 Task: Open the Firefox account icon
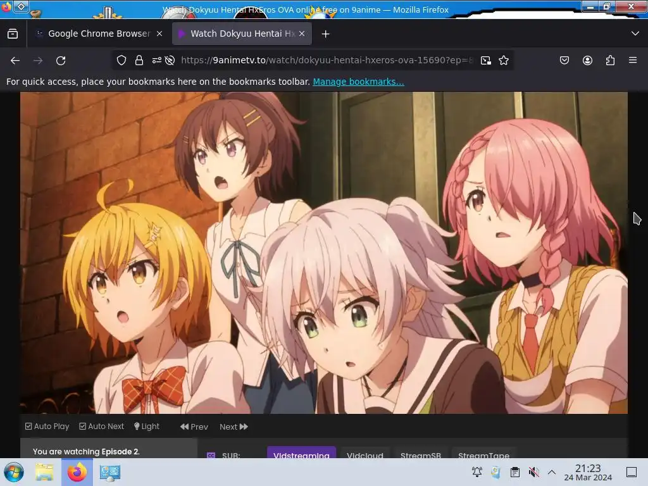(x=587, y=60)
